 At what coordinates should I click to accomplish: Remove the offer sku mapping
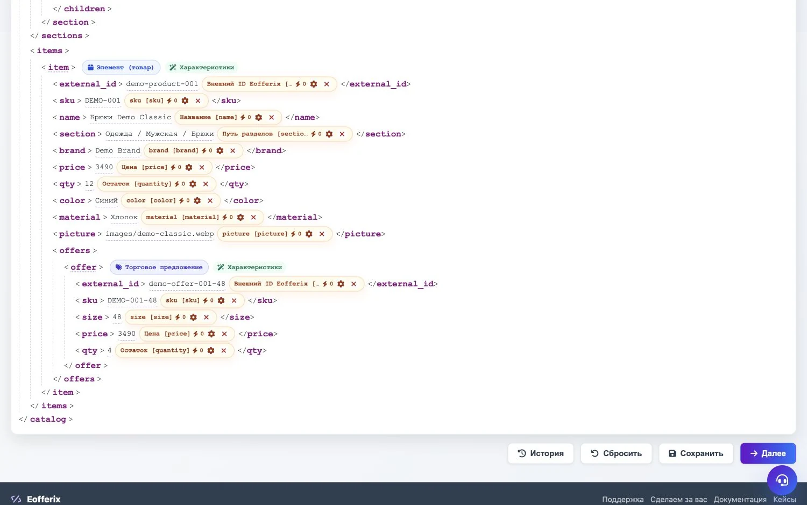pyautogui.click(x=234, y=301)
